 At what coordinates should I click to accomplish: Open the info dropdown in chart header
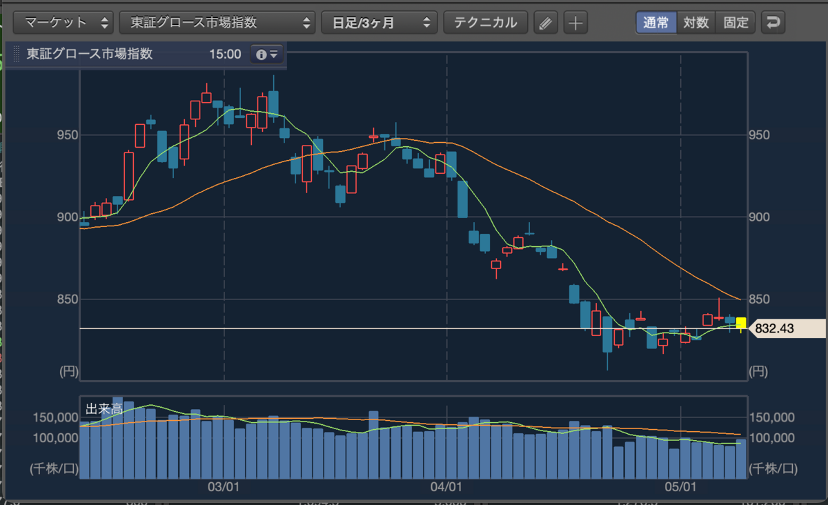tap(266, 54)
